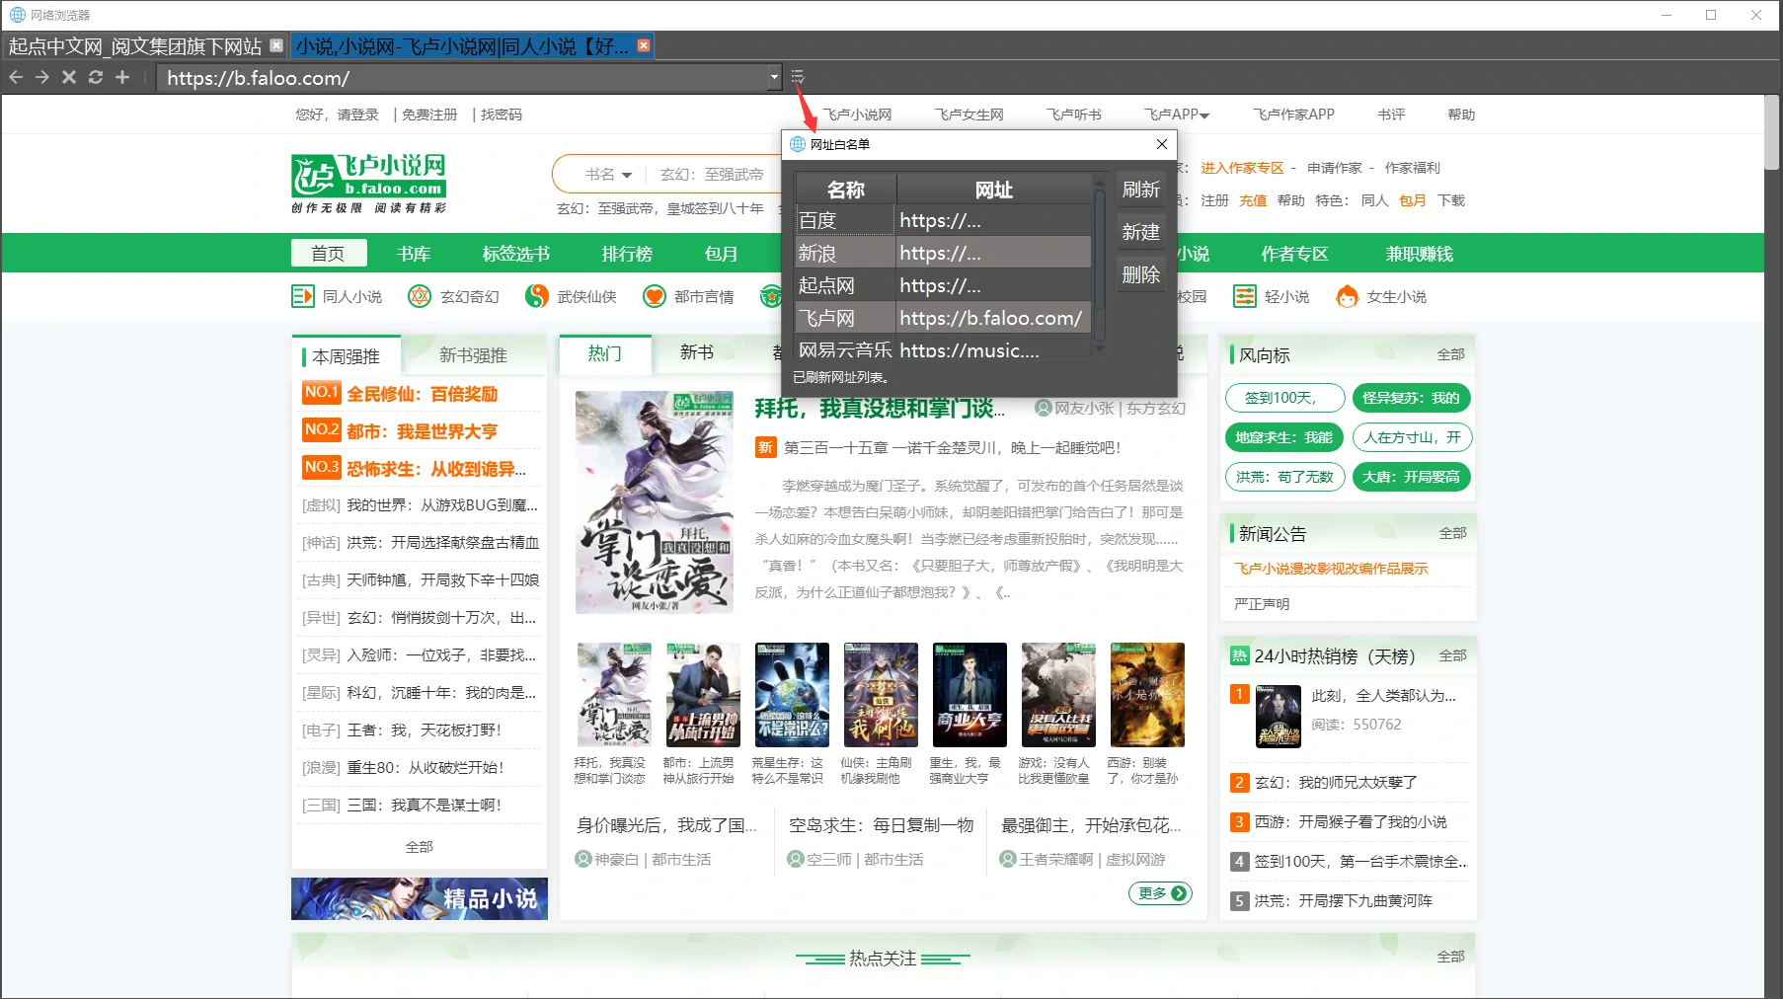
Task: Open the 兼职赚钱 navigation item
Action: tap(1420, 254)
